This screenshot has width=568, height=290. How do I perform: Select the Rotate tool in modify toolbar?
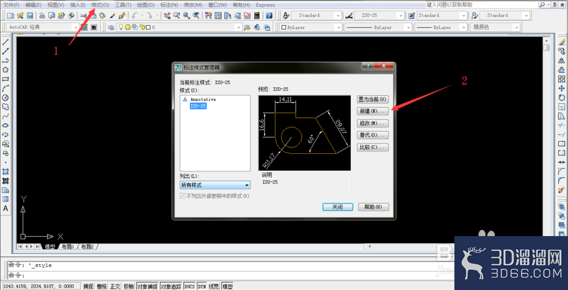tap(562, 98)
